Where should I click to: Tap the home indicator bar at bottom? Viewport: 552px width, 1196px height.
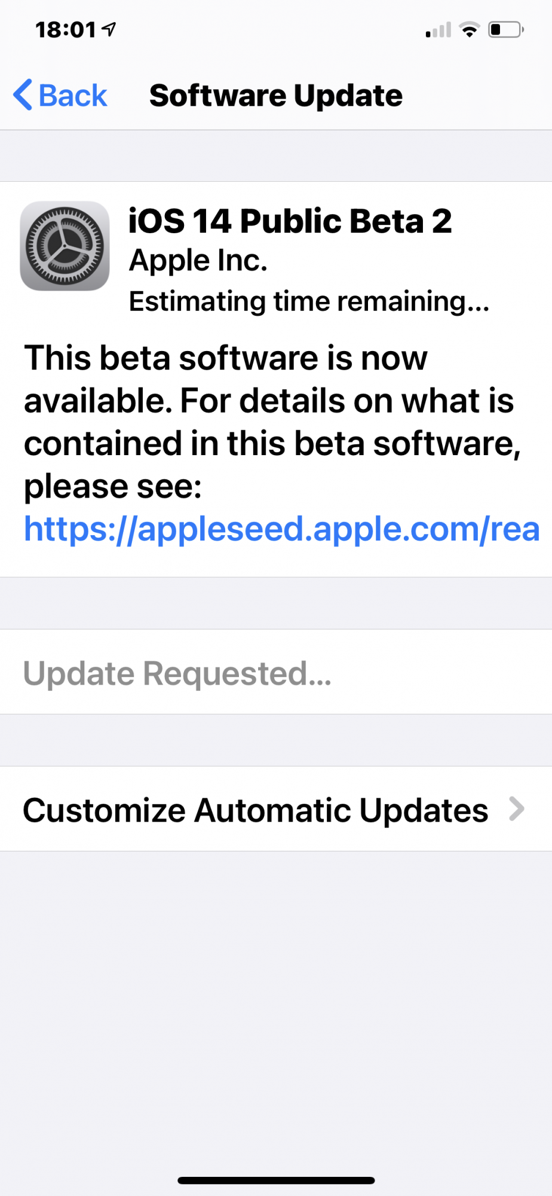tap(276, 1180)
